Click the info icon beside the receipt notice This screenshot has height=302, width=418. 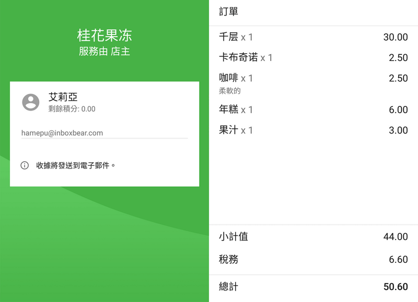(x=24, y=165)
